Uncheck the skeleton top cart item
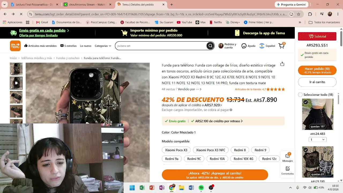Image resolution: width=343 pixels, height=193 pixels. coord(305,150)
